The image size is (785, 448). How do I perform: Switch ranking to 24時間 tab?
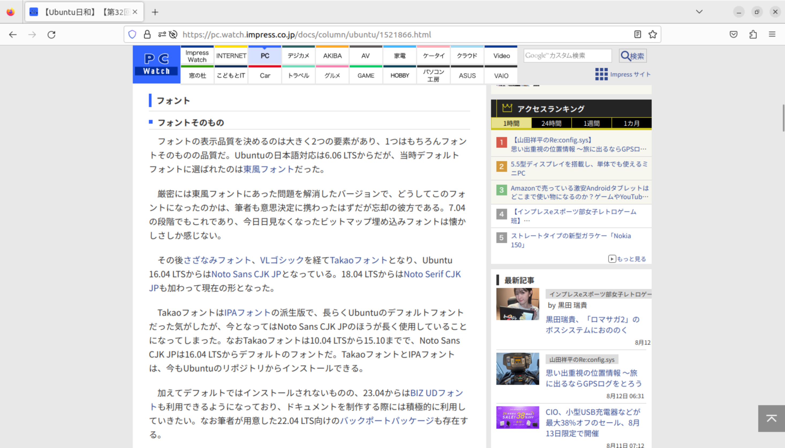[x=551, y=123]
